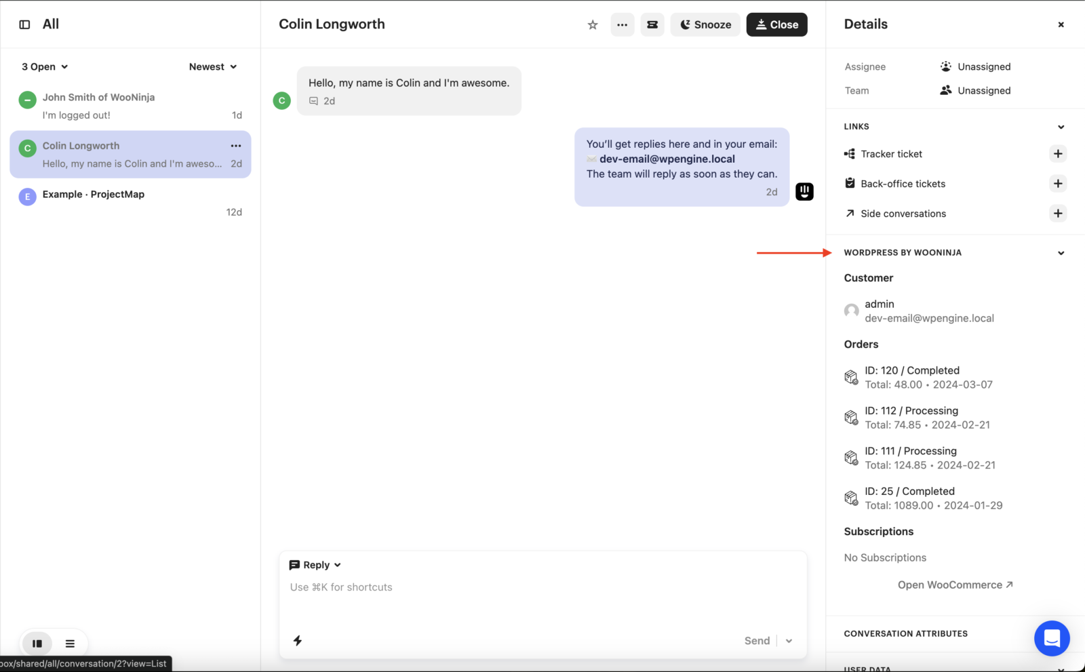1085x672 pixels.
Task: Star the Colin Longworth conversation
Action: (x=593, y=25)
